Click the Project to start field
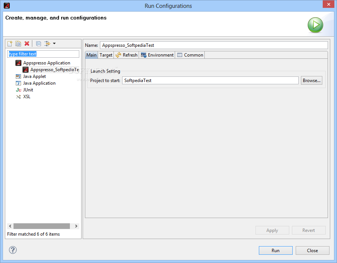 210,81
